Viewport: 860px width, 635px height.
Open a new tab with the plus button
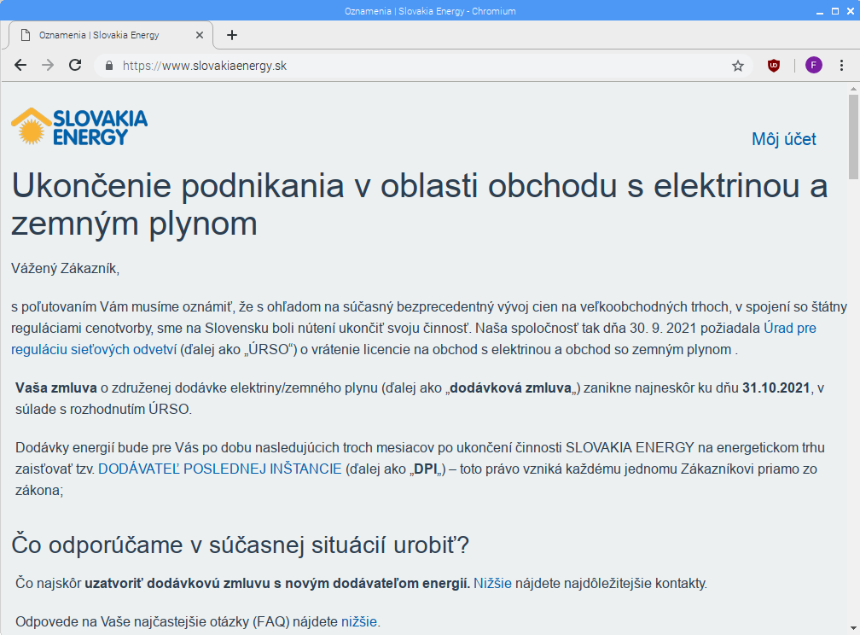coord(232,35)
